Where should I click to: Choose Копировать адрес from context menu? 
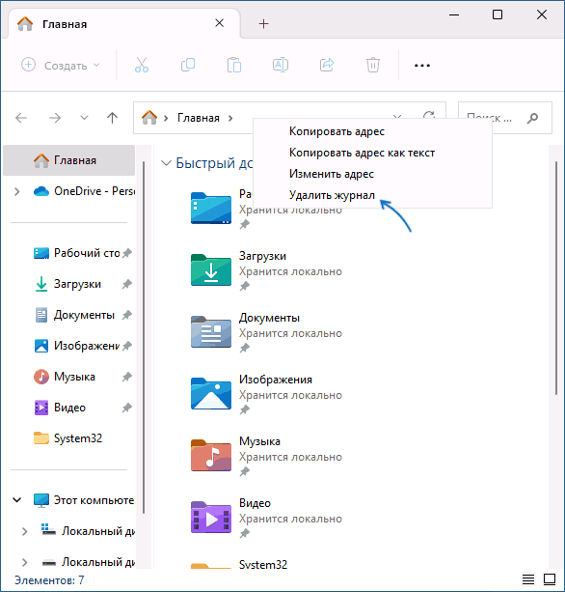coord(336,131)
